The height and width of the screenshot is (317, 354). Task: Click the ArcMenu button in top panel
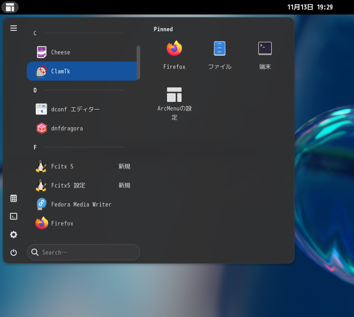[x=10, y=7]
